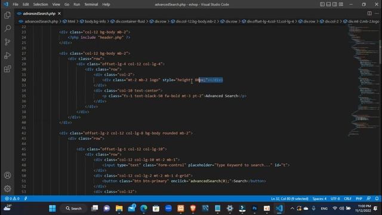Screen dimensions: 382x215
Task: Open Brave browser from taskbar
Action: 193,208
